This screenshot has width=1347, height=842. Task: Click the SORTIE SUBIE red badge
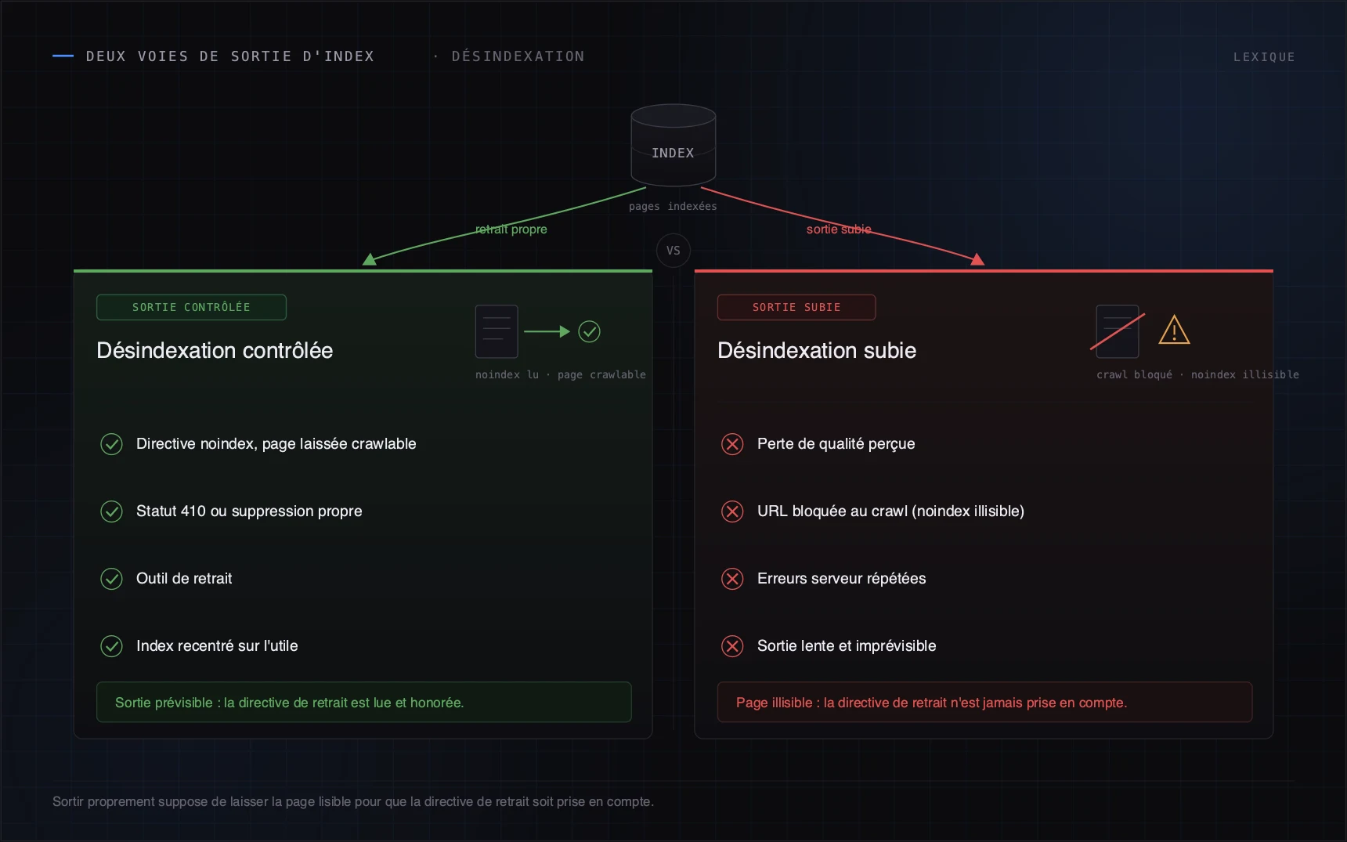796,307
